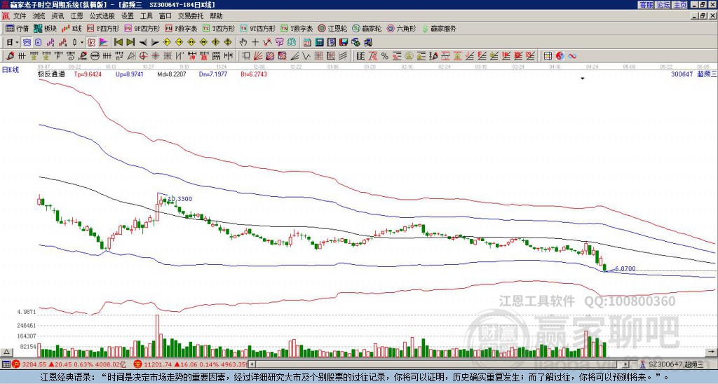The width and height of the screenshot is (718, 384).
Task: Jump to first bar icon
Action: tap(118, 43)
